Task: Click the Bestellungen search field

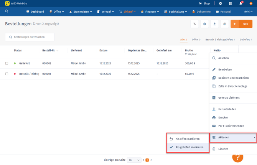Action: pos(30,37)
